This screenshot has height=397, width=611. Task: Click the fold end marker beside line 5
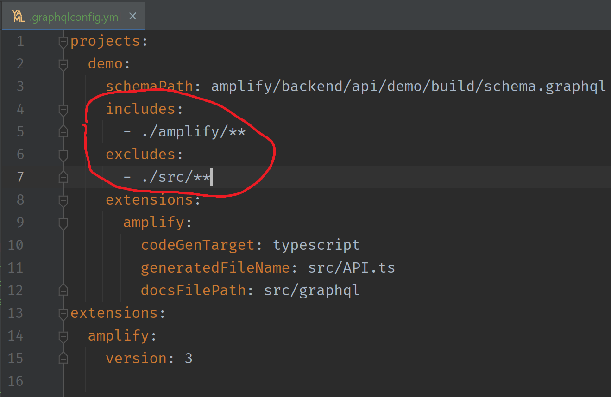point(63,131)
